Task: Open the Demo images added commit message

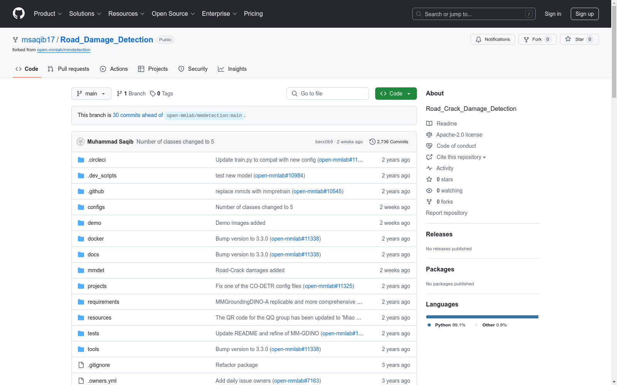Action: (240, 223)
